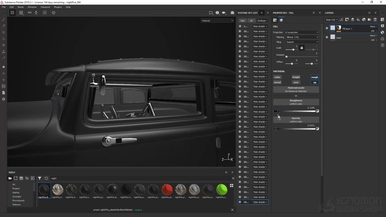Click the delete layer trash icon
The height and width of the screenshot is (217, 386).
click(x=375, y=19)
